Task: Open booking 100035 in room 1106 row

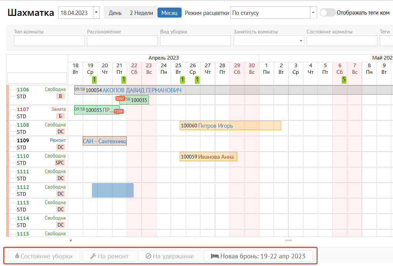Action: 134,100
